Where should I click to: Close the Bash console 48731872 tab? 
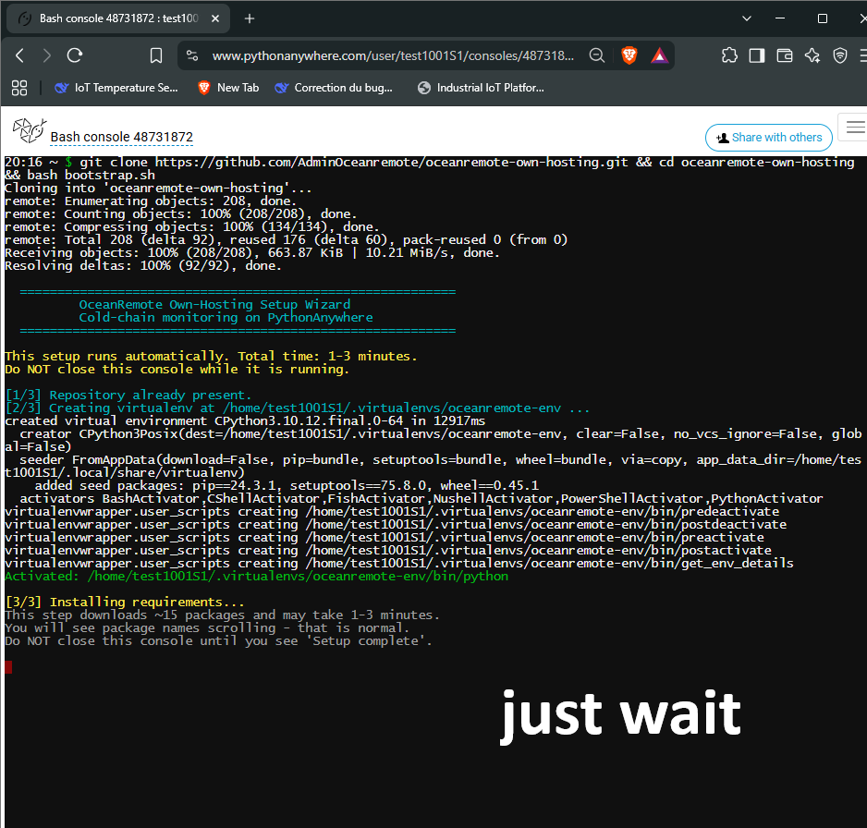click(x=215, y=18)
